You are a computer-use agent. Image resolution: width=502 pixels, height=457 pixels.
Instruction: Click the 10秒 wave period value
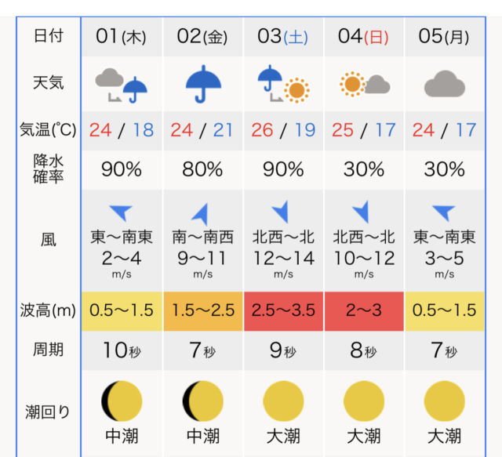(122, 350)
